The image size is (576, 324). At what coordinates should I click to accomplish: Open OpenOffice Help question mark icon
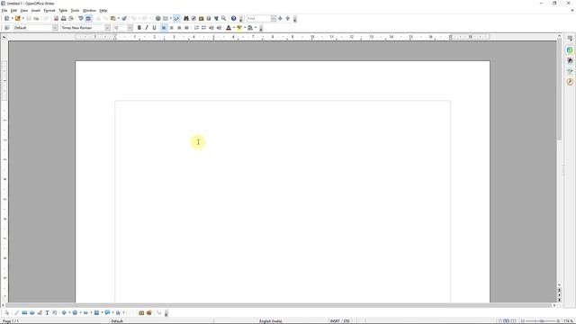[233, 18]
